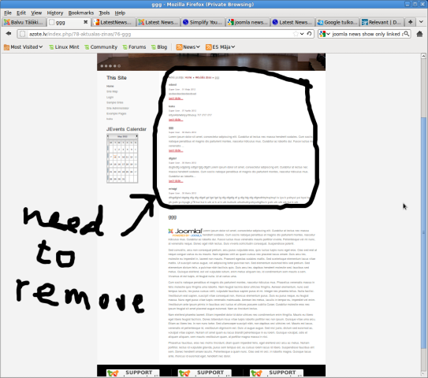Reload the page with the refresh icon
The image size is (428, 378).
309,34
